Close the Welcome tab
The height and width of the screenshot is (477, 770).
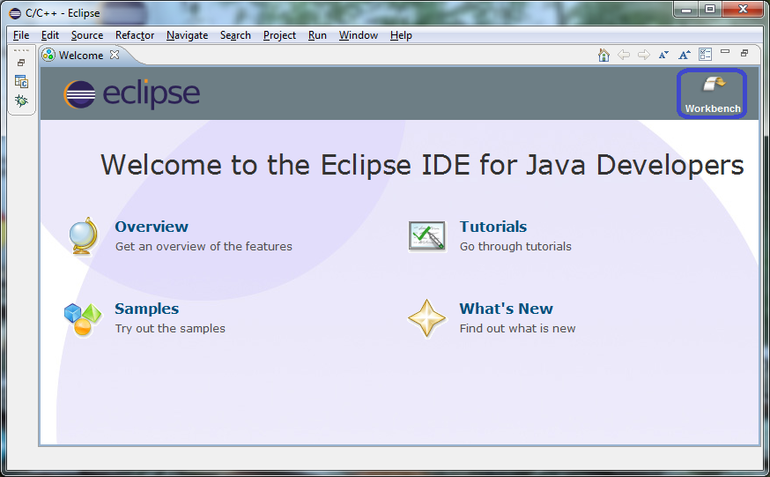pos(115,55)
